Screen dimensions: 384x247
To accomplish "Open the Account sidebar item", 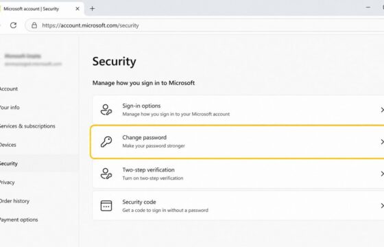I will [x=8, y=89].
